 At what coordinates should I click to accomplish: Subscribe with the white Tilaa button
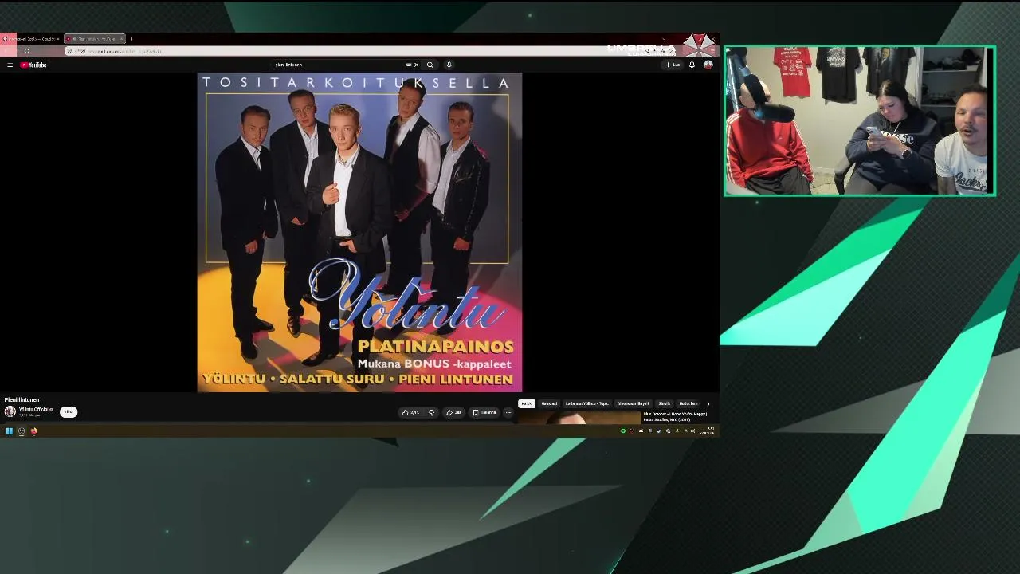click(x=69, y=412)
